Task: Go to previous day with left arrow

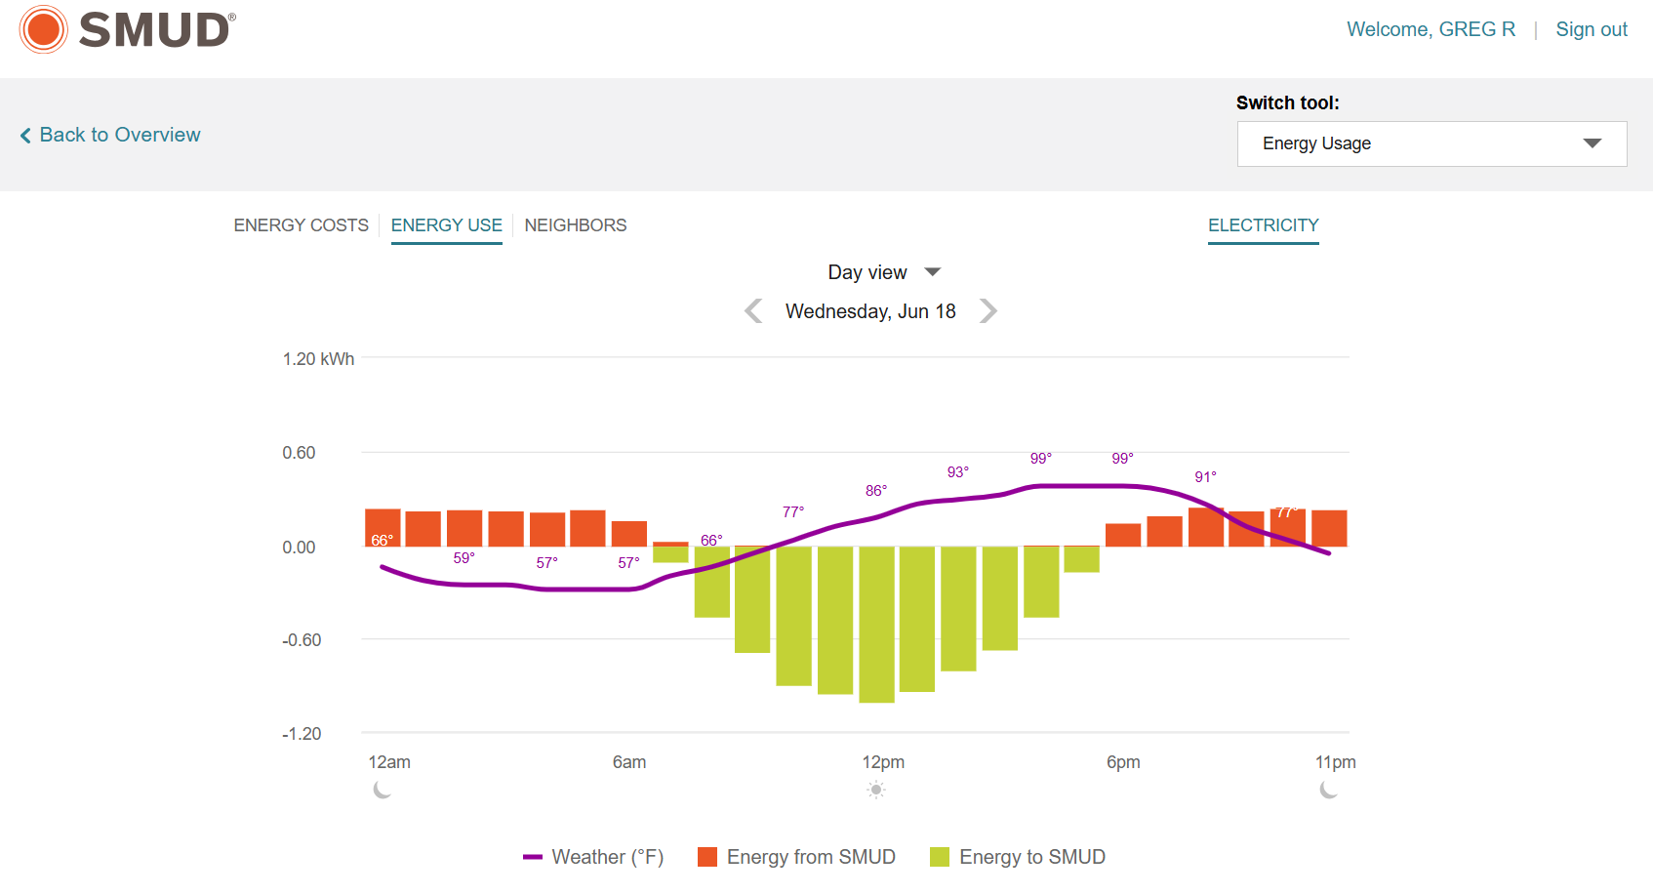Action: (753, 311)
